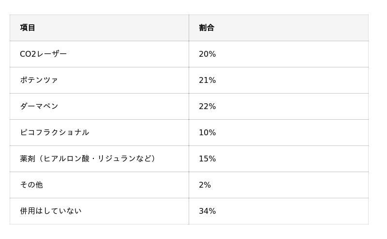Screen dimensions: 387x239
Task: Select the ピコフラクショナル row label
Action: pyautogui.click(x=54, y=132)
